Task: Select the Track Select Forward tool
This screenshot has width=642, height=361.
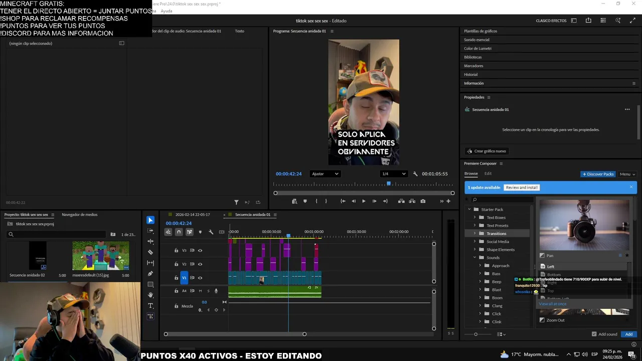Action: pyautogui.click(x=150, y=231)
